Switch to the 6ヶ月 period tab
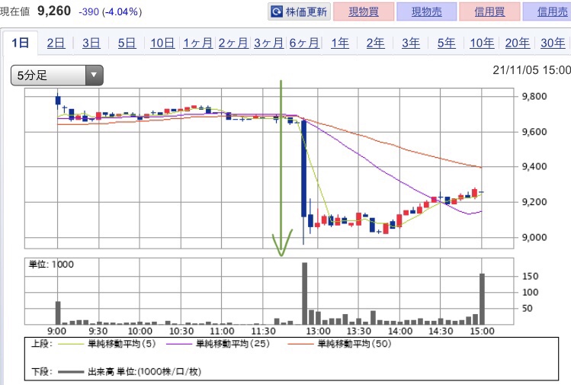571x385 pixels. click(304, 43)
